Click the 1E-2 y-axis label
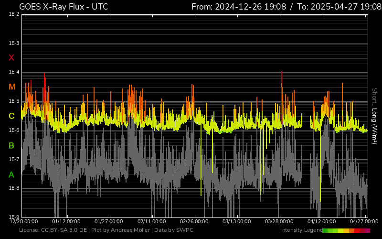382x239 pixels. pos(14,14)
